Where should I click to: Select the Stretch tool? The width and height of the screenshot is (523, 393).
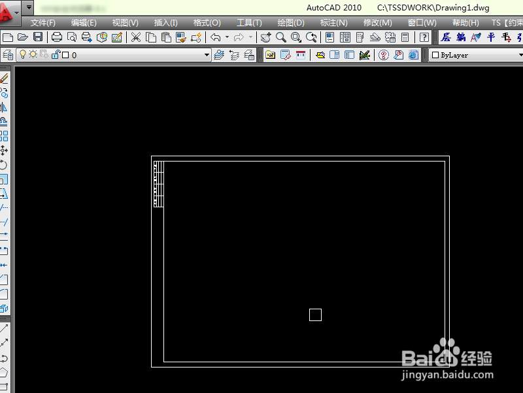click(4, 194)
